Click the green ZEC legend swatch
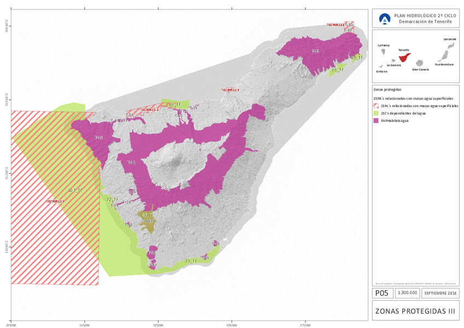Screen dimensions: 464x328 tap(376, 113)
